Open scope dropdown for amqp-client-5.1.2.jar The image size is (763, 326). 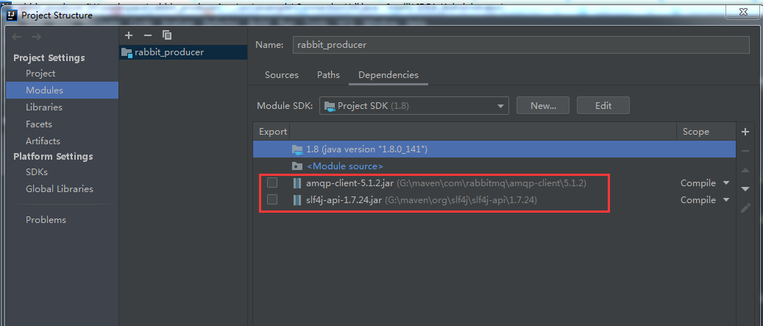[x=726, y=183]
